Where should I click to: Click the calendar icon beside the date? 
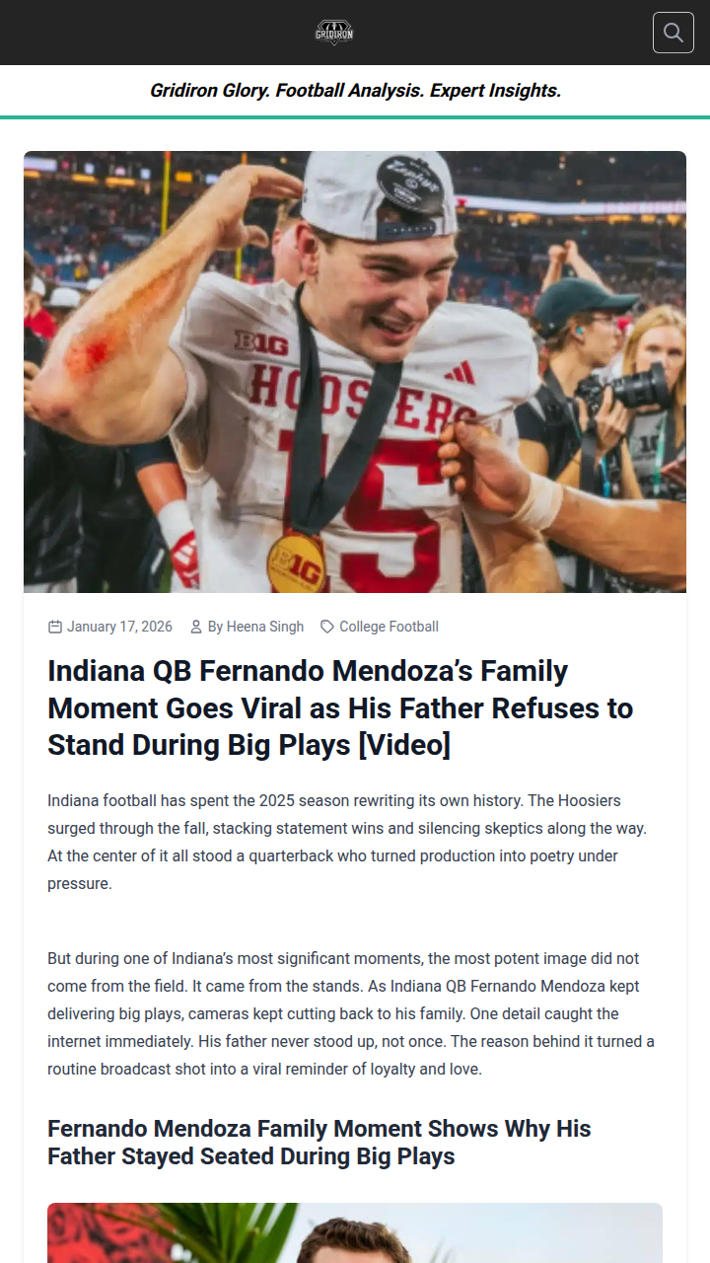coord(55,627)
